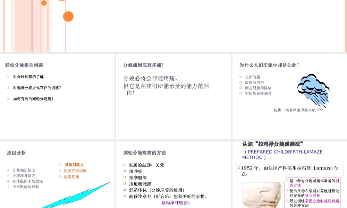Screen dimensions: 347x208
Task: Select the pregnant belly hands photo
Action: point(264,196)
